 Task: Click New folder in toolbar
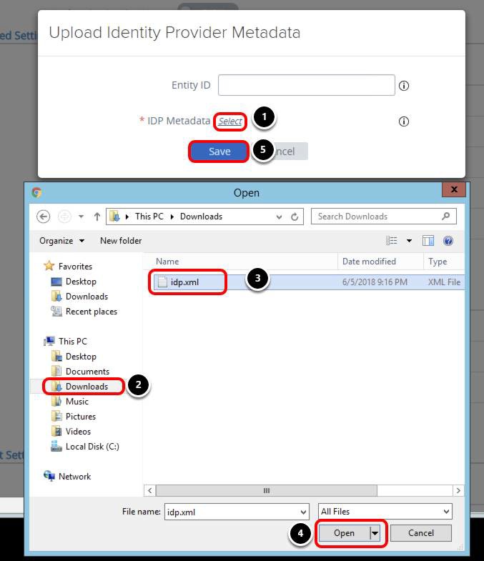121,241
